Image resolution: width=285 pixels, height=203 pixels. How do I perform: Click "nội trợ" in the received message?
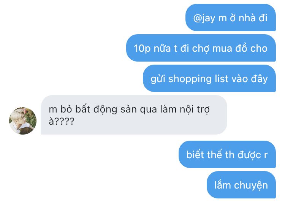point(195,109)
